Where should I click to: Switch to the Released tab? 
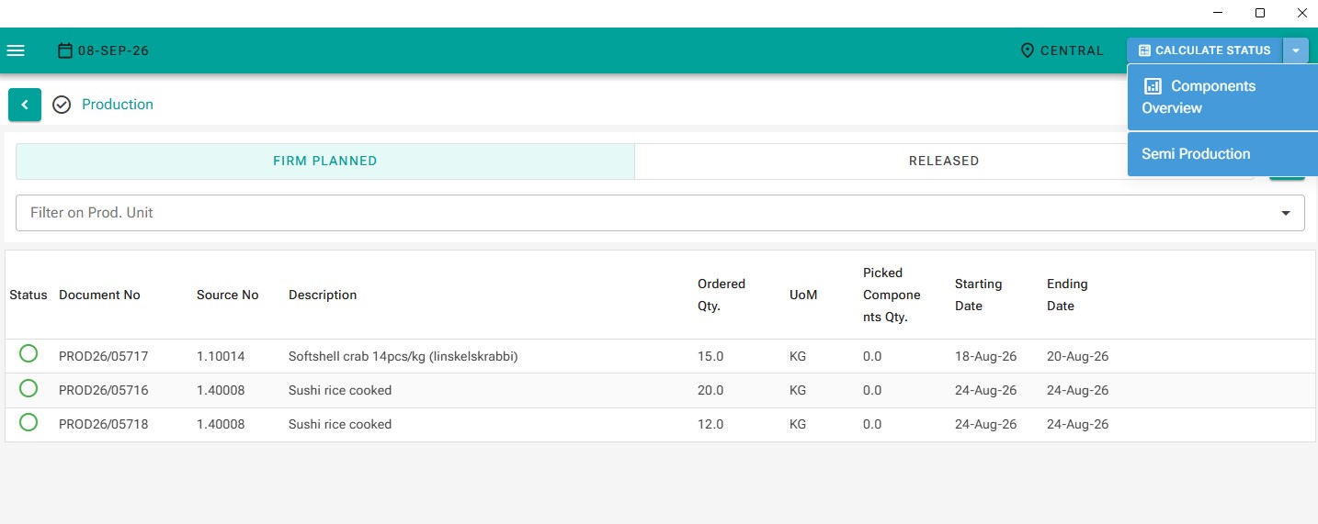point(944,161)
